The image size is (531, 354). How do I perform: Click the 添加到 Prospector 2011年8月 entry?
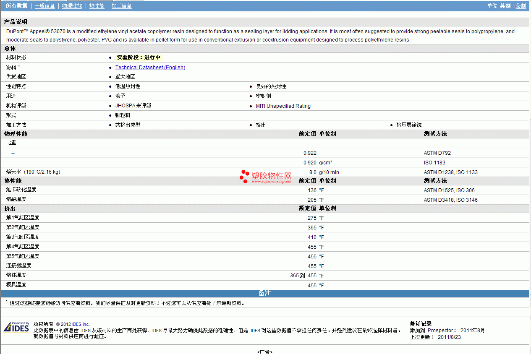[x=447, y=331]
